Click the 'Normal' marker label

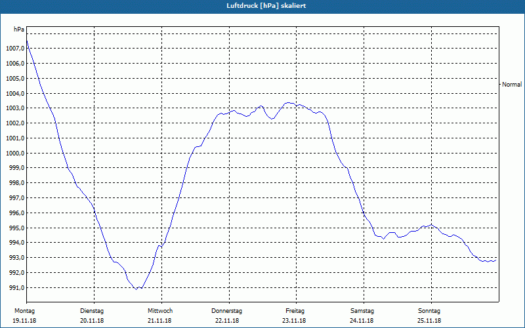pyautogui.click(x=512, y=85)
